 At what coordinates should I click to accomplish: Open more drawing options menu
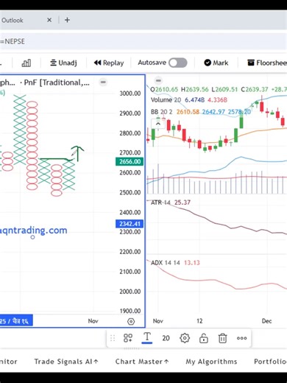tap(241, 338)
